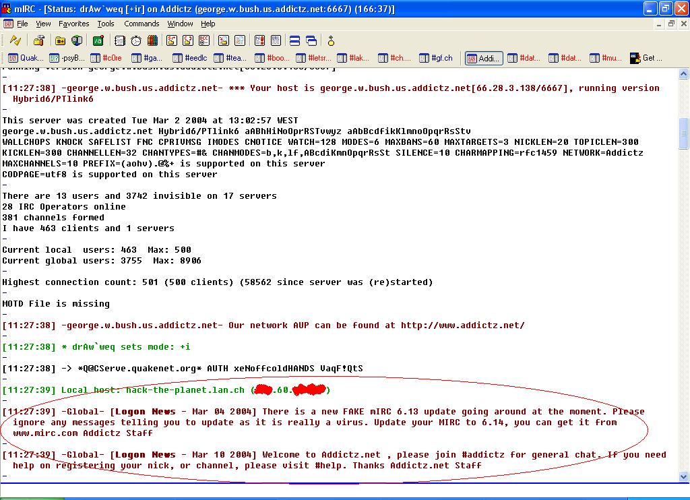Switch to the #tea... channel tab
Screen dimensions: 690x500
tap(230, 58)
